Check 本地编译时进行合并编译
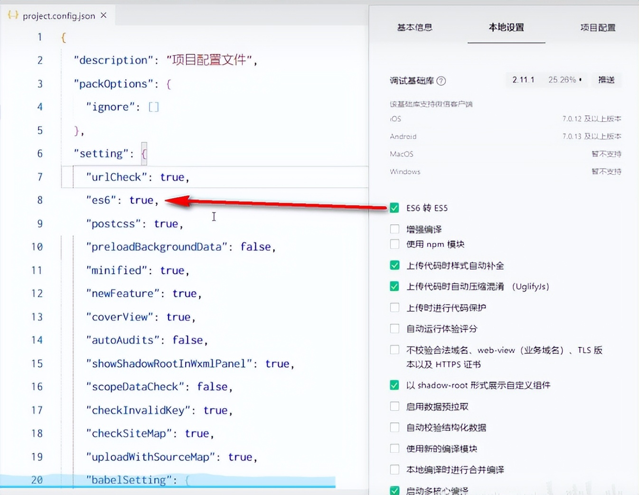Image resolution: width=639 pixels, height=495 pixels. pos(395,469)
